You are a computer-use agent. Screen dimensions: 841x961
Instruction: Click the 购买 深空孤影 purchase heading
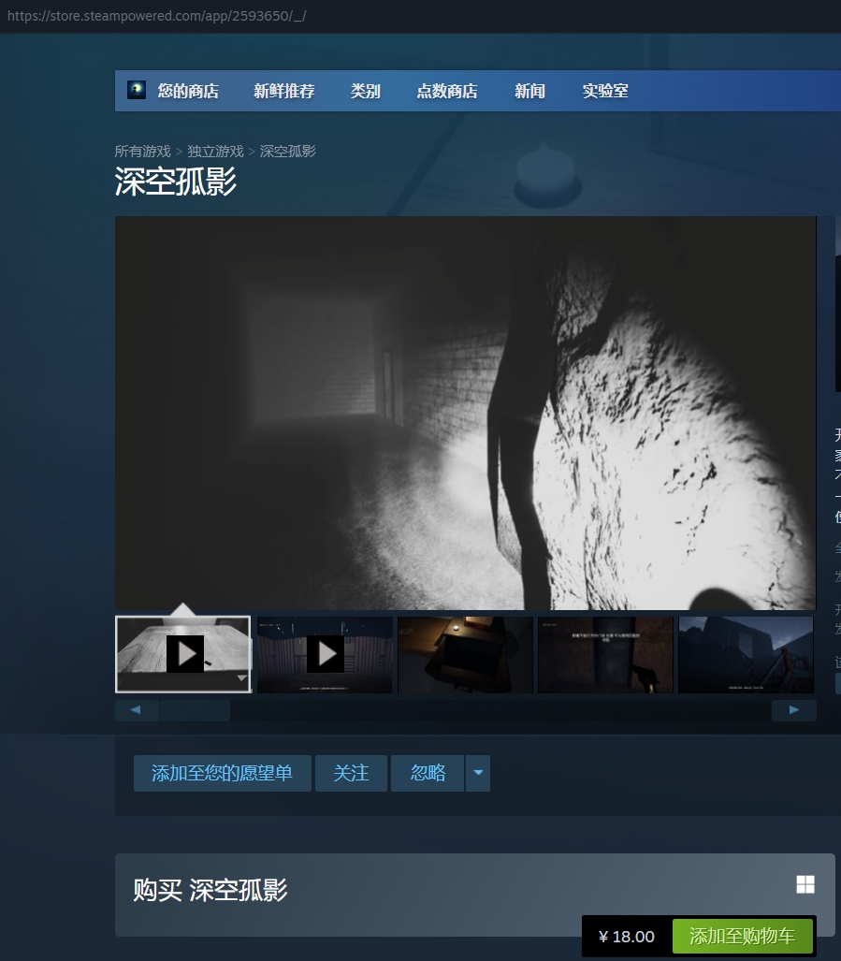pos(210,890)
